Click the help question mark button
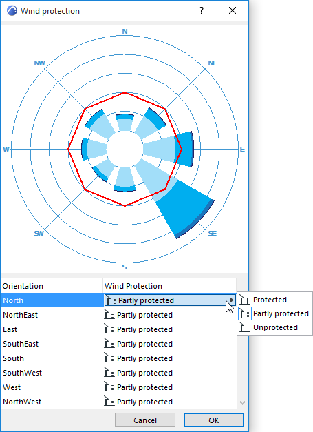Viewport: 313px width, 432px height. (x=202, y=11)
